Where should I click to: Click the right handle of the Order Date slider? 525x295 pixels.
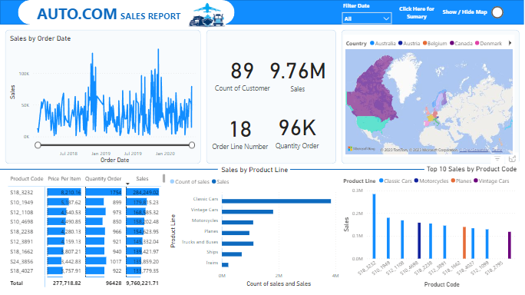click(x=192, y=145)
